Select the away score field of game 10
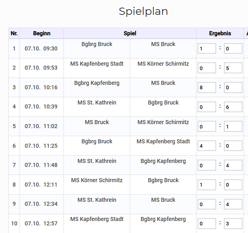The image size is (248, 233). (x=233, y=223)
